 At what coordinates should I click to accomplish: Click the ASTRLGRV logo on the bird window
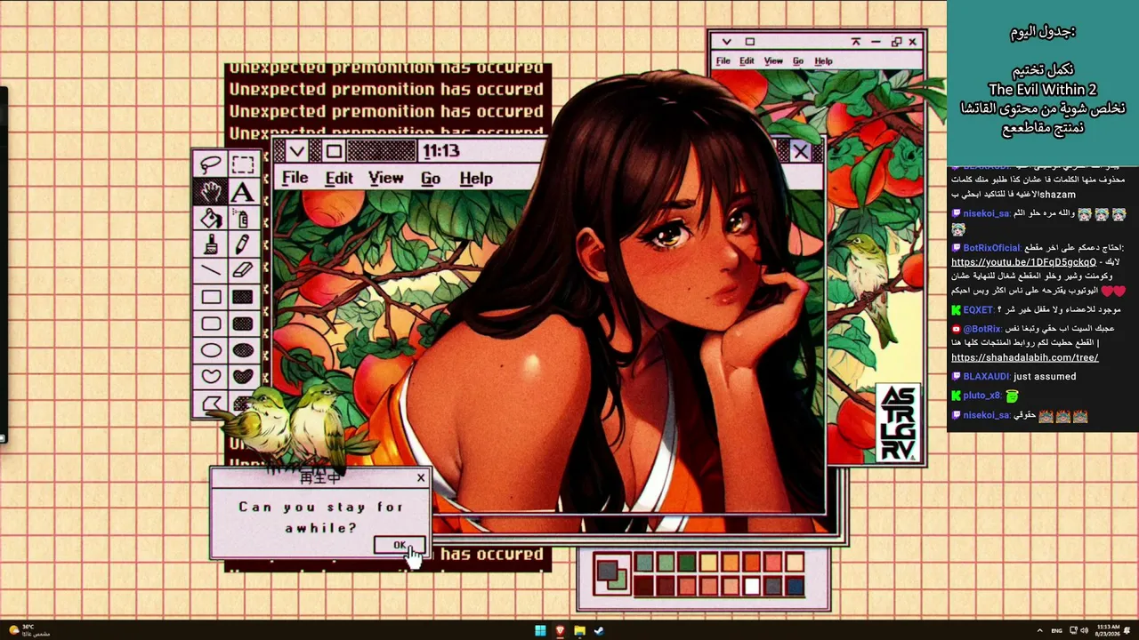pos(897,423)
